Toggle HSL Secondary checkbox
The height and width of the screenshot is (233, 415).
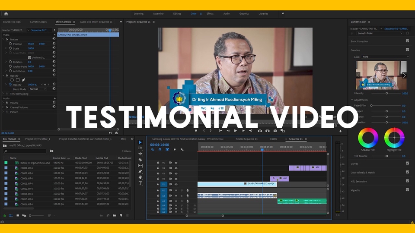(407, 181)
